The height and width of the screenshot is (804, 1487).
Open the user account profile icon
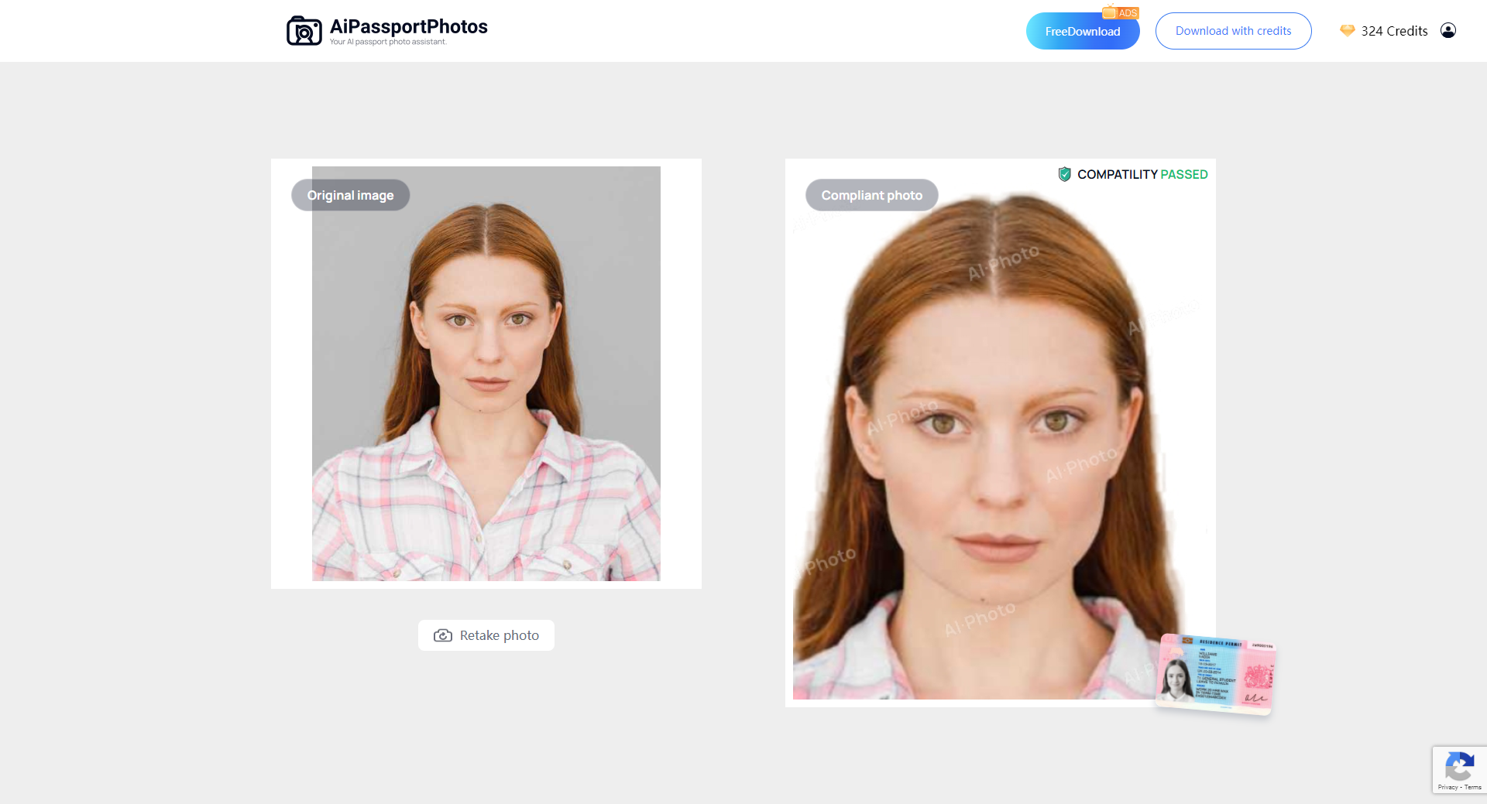click(x=1448, y=31)
